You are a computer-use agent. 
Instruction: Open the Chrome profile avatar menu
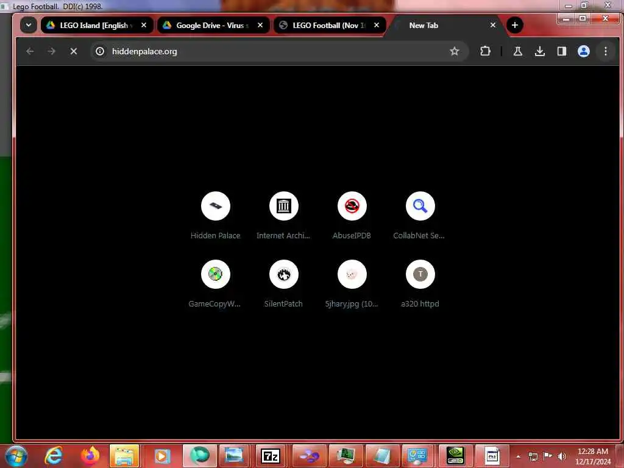click(x=583, y=51)
